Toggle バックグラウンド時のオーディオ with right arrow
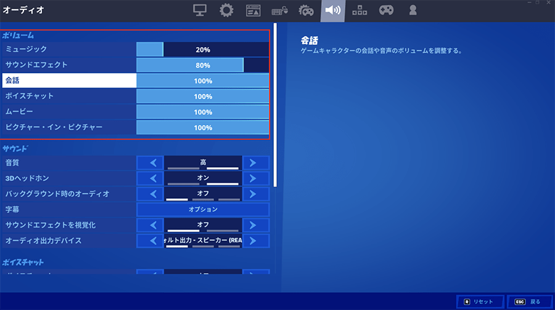 point(256,194)
